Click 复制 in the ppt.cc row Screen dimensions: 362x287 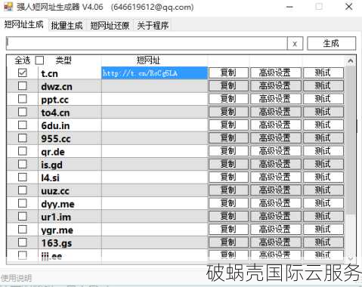point(228,99)
